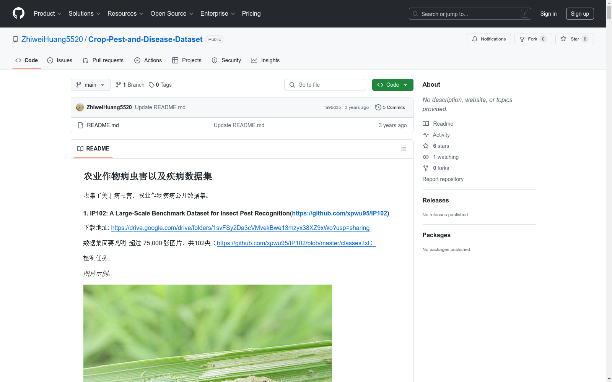This screenshot has width=612, height=382.
Task: Expand the Product navigation menu
Action: click(x=47, y=13)
